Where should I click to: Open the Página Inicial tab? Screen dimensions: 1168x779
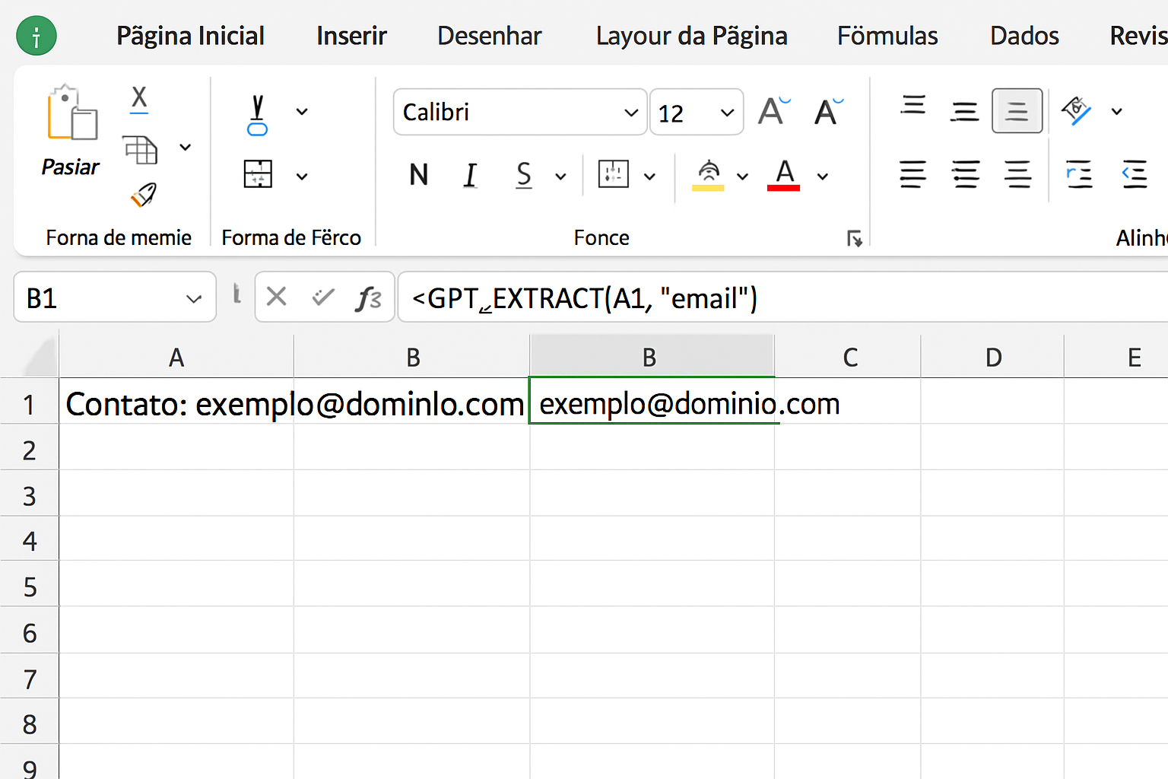[190, 36]
